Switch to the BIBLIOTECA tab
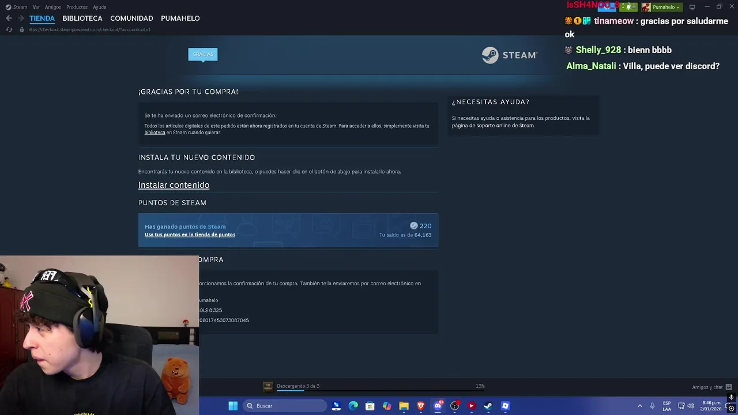This screenshot has width=738, height=415. 82,18
